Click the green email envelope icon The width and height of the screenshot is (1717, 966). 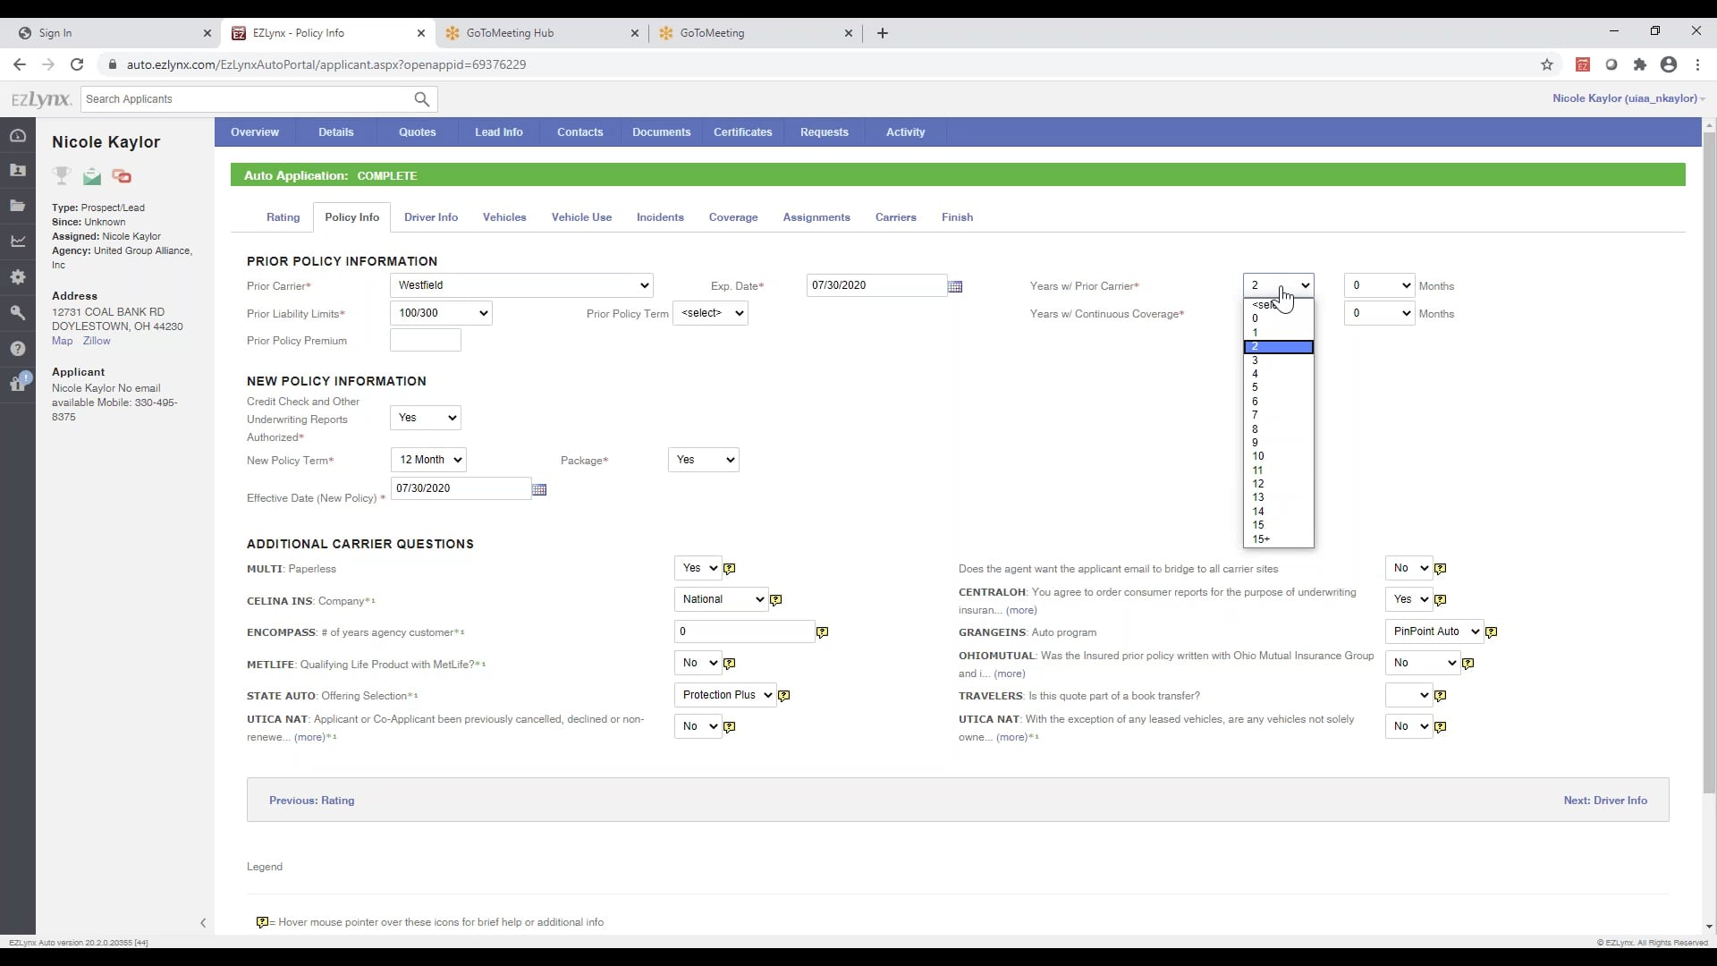[90, 176]
